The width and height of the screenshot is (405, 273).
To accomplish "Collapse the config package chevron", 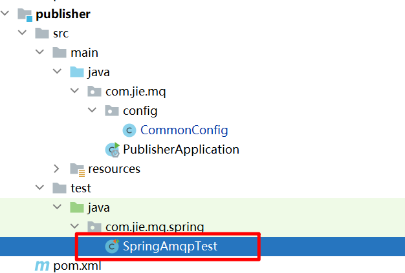I will click(x=93, y=110).
